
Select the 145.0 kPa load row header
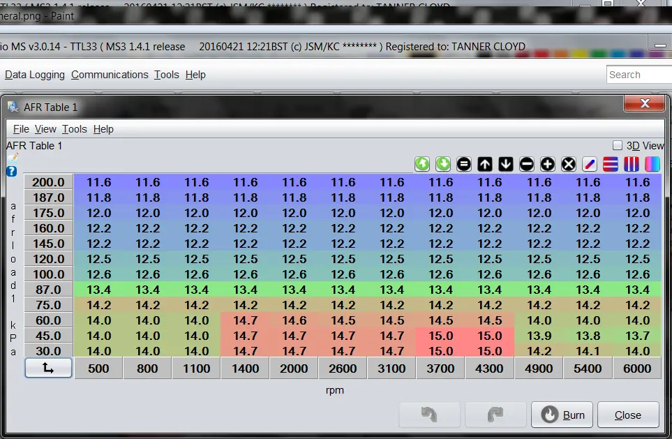coord(48,244)
